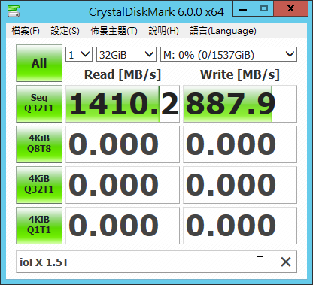Click the 4KiB Q8T8 read result
Viewport: 313px width, 285px height.
pyautogui.click(x=123, y=144)
